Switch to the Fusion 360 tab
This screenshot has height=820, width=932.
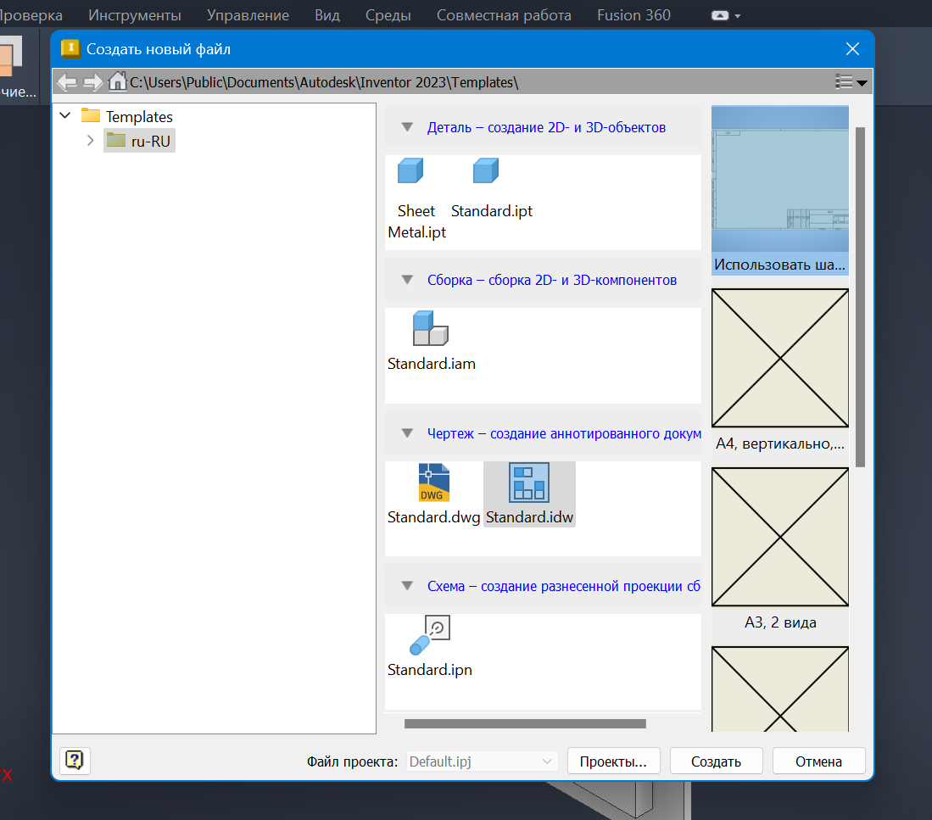633,15
